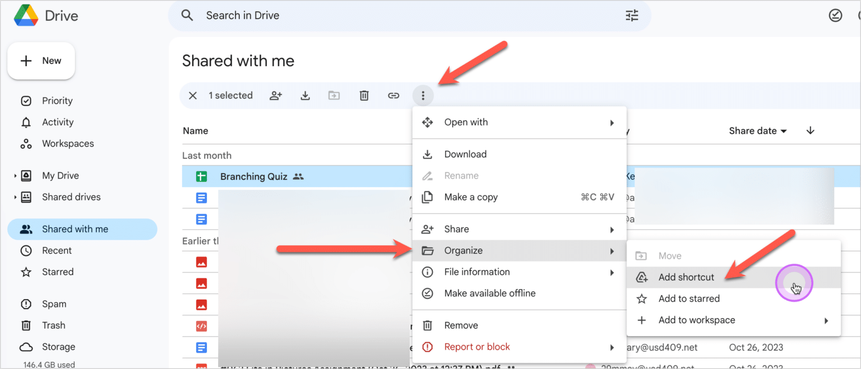
Task: Choose Rename from context menu
Action: (x=519, y=176)
